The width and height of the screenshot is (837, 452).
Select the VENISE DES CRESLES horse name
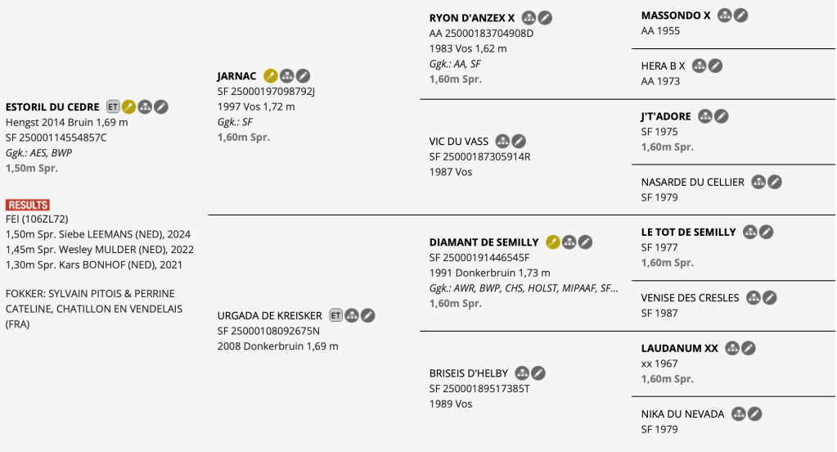(x=690, y=298)
